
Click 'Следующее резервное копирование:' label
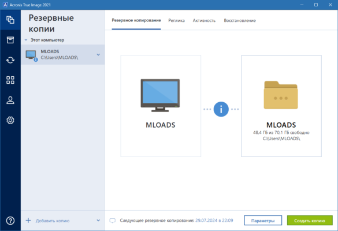click(x=157, y=221)
